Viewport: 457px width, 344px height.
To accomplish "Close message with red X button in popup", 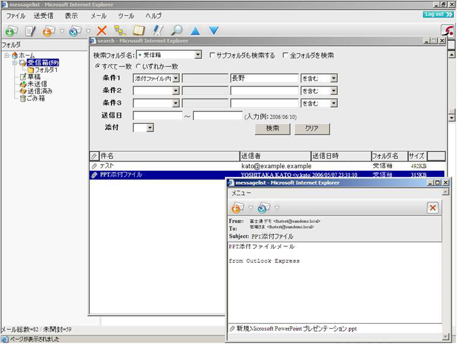I will pos(433,208).
